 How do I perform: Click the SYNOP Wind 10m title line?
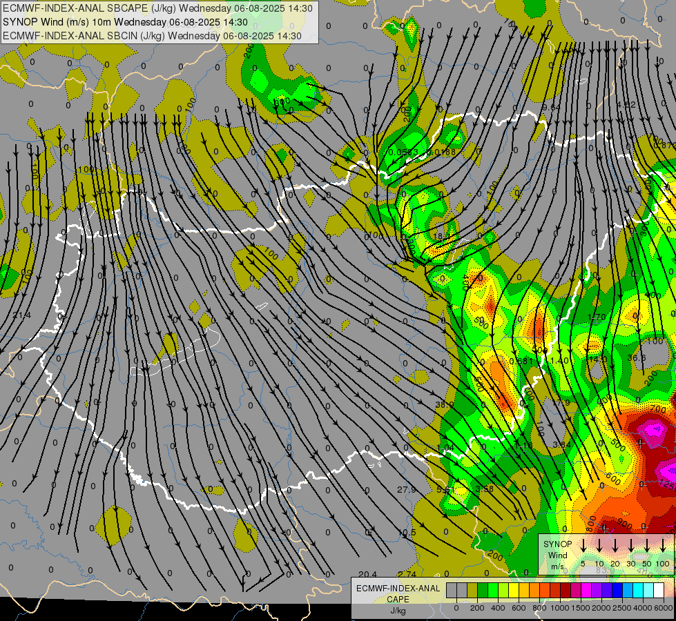click(125, 22)
